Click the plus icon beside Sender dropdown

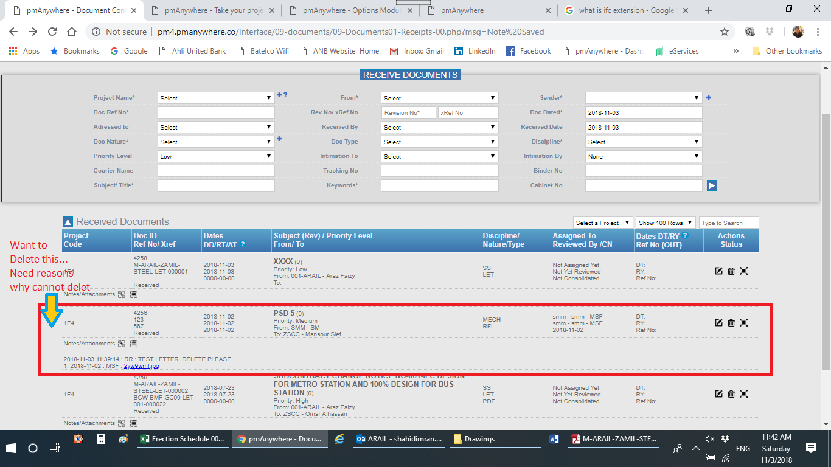click(709, 97)
